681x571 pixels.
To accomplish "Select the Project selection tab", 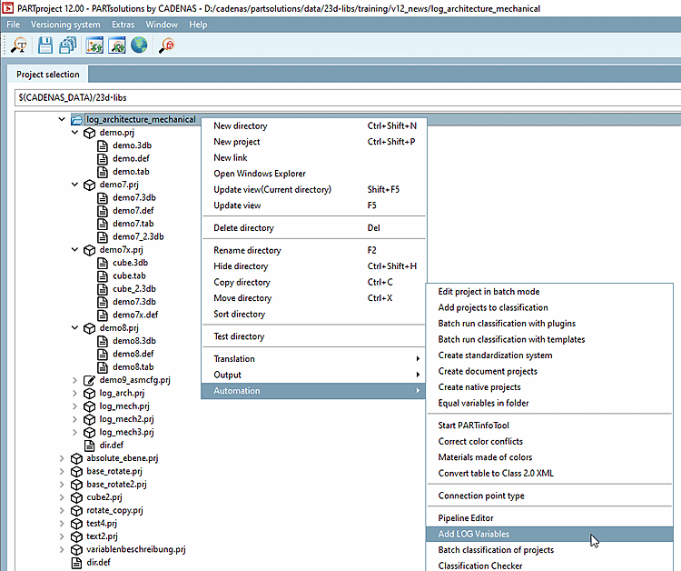I will pyautogui.click(x=48, y=75).
